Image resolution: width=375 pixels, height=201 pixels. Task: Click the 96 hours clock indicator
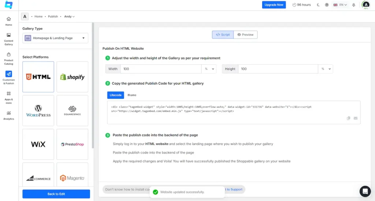(302, 5)
